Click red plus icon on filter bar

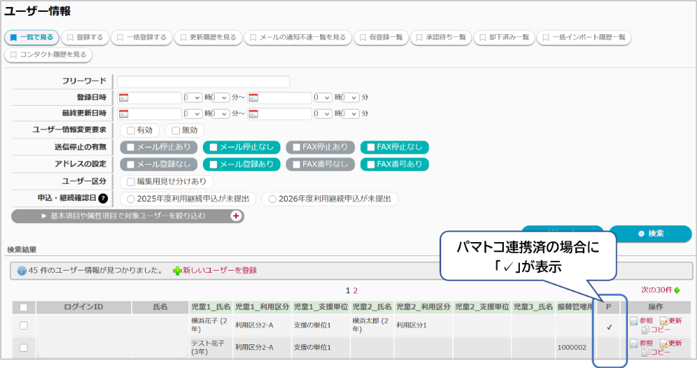click(236, 216)
